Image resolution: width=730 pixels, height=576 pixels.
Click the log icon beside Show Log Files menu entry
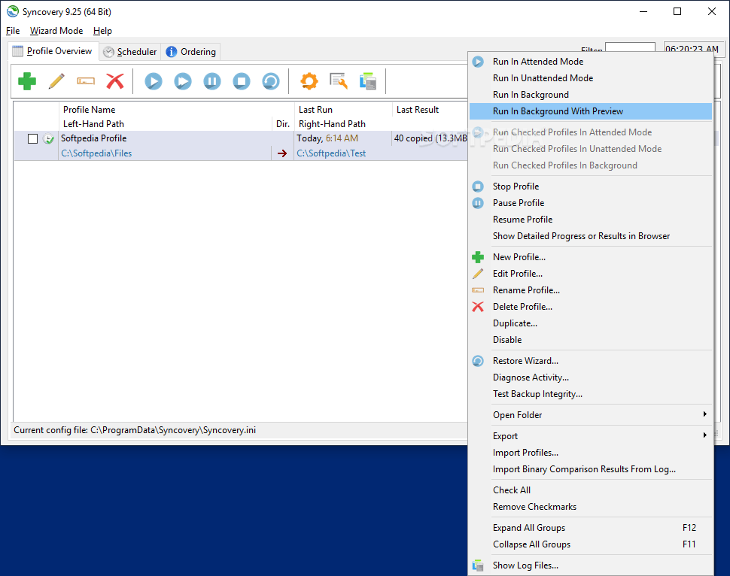pos(478,565)
